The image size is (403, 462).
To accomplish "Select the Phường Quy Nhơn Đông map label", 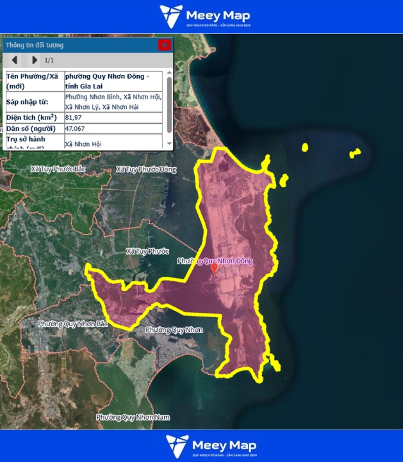I will 215,261.
